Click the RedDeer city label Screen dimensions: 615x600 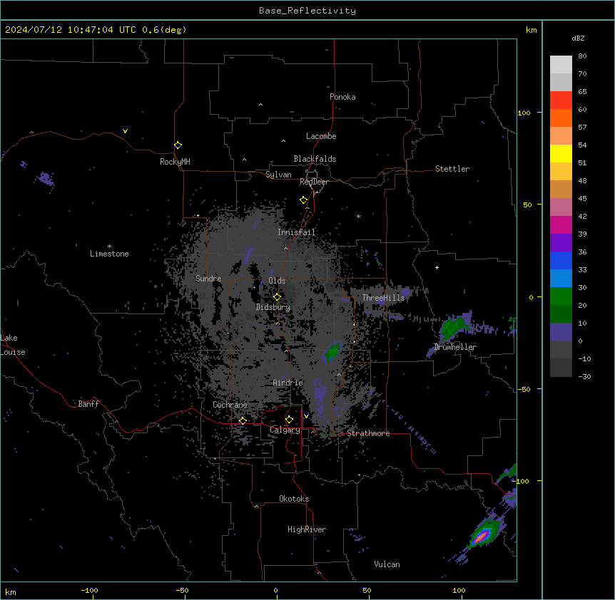point(314,182)
